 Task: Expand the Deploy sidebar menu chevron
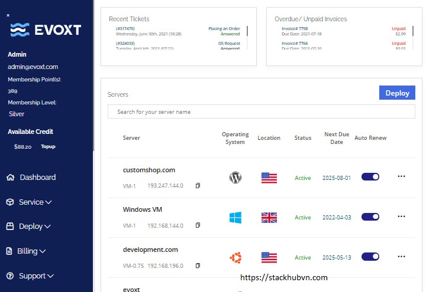pyautogui.click(x=47, y=227)
